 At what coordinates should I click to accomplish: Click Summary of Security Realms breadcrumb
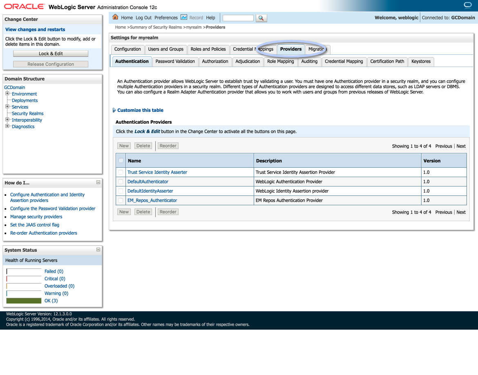(x=156, y=27)
